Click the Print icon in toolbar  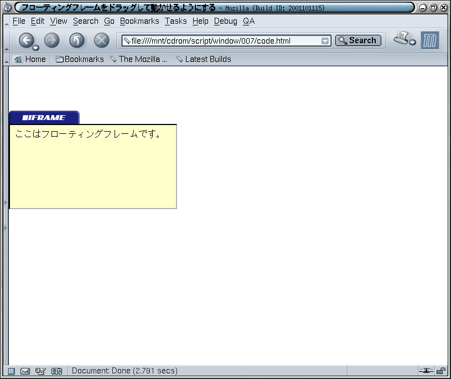point(401,39)
